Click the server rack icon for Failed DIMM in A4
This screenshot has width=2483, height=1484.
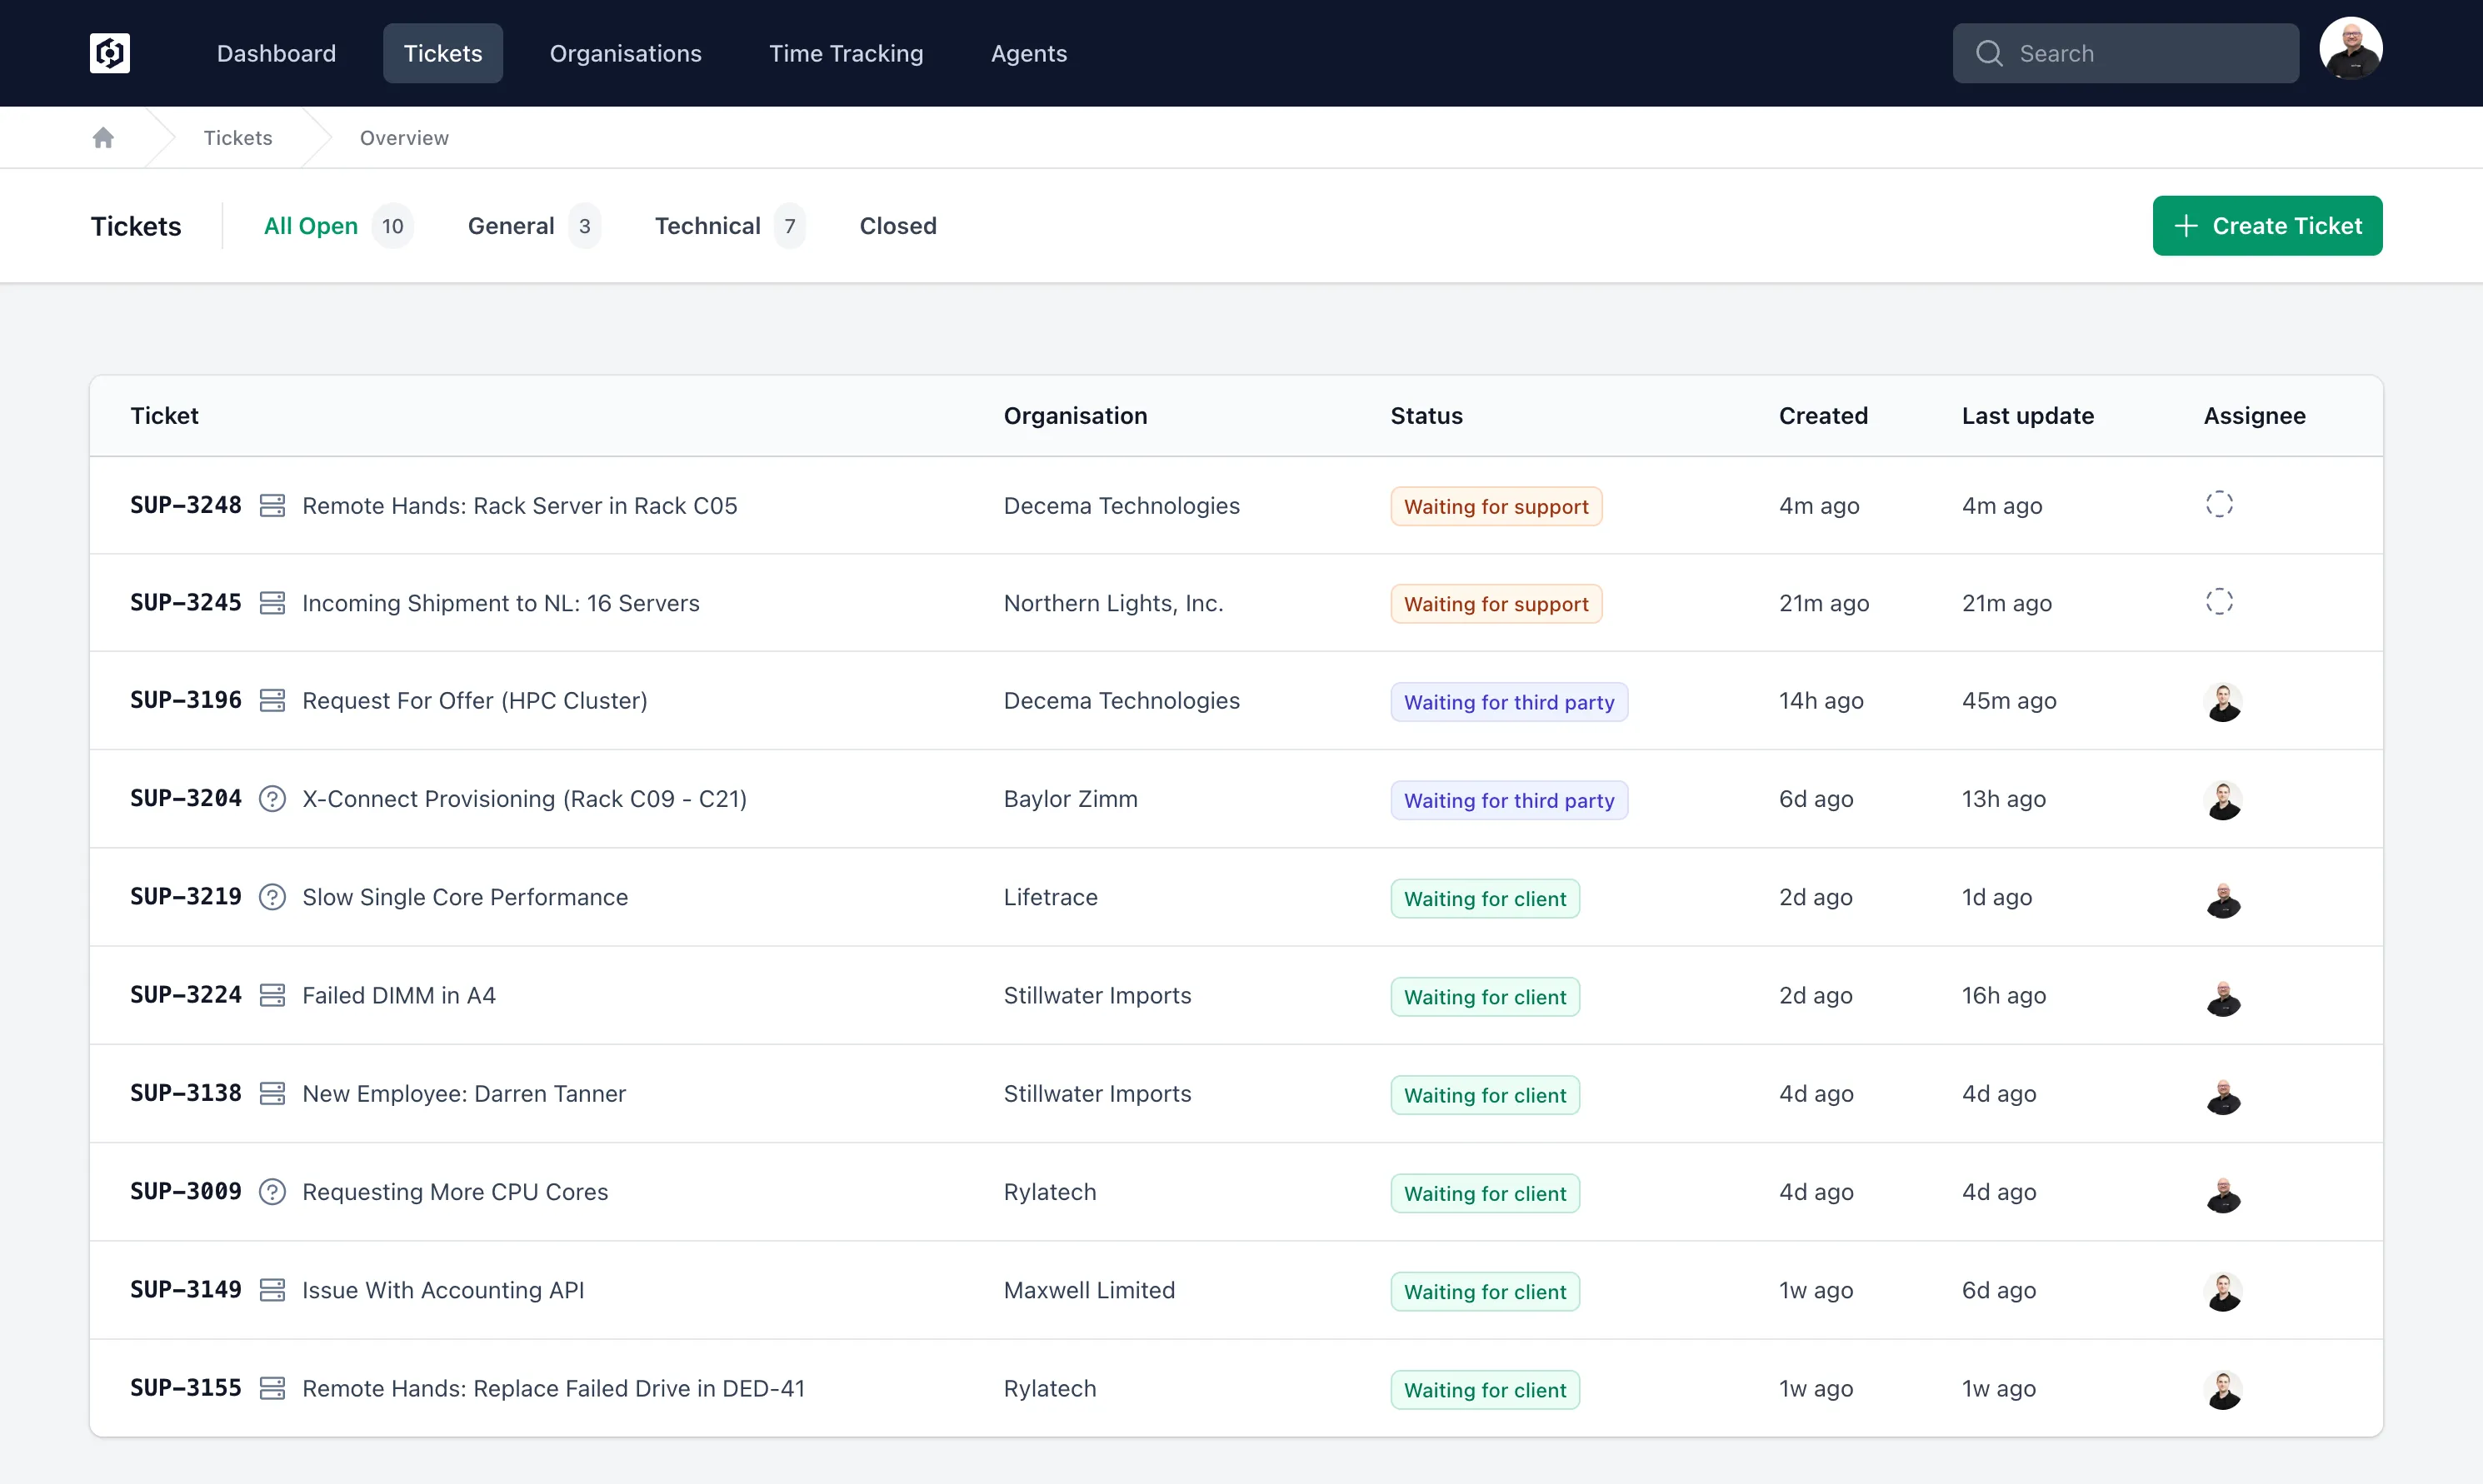coord(274,994)
